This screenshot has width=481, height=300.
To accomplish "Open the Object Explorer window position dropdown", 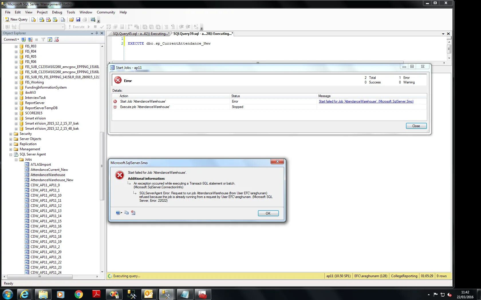I will [92, 33].
